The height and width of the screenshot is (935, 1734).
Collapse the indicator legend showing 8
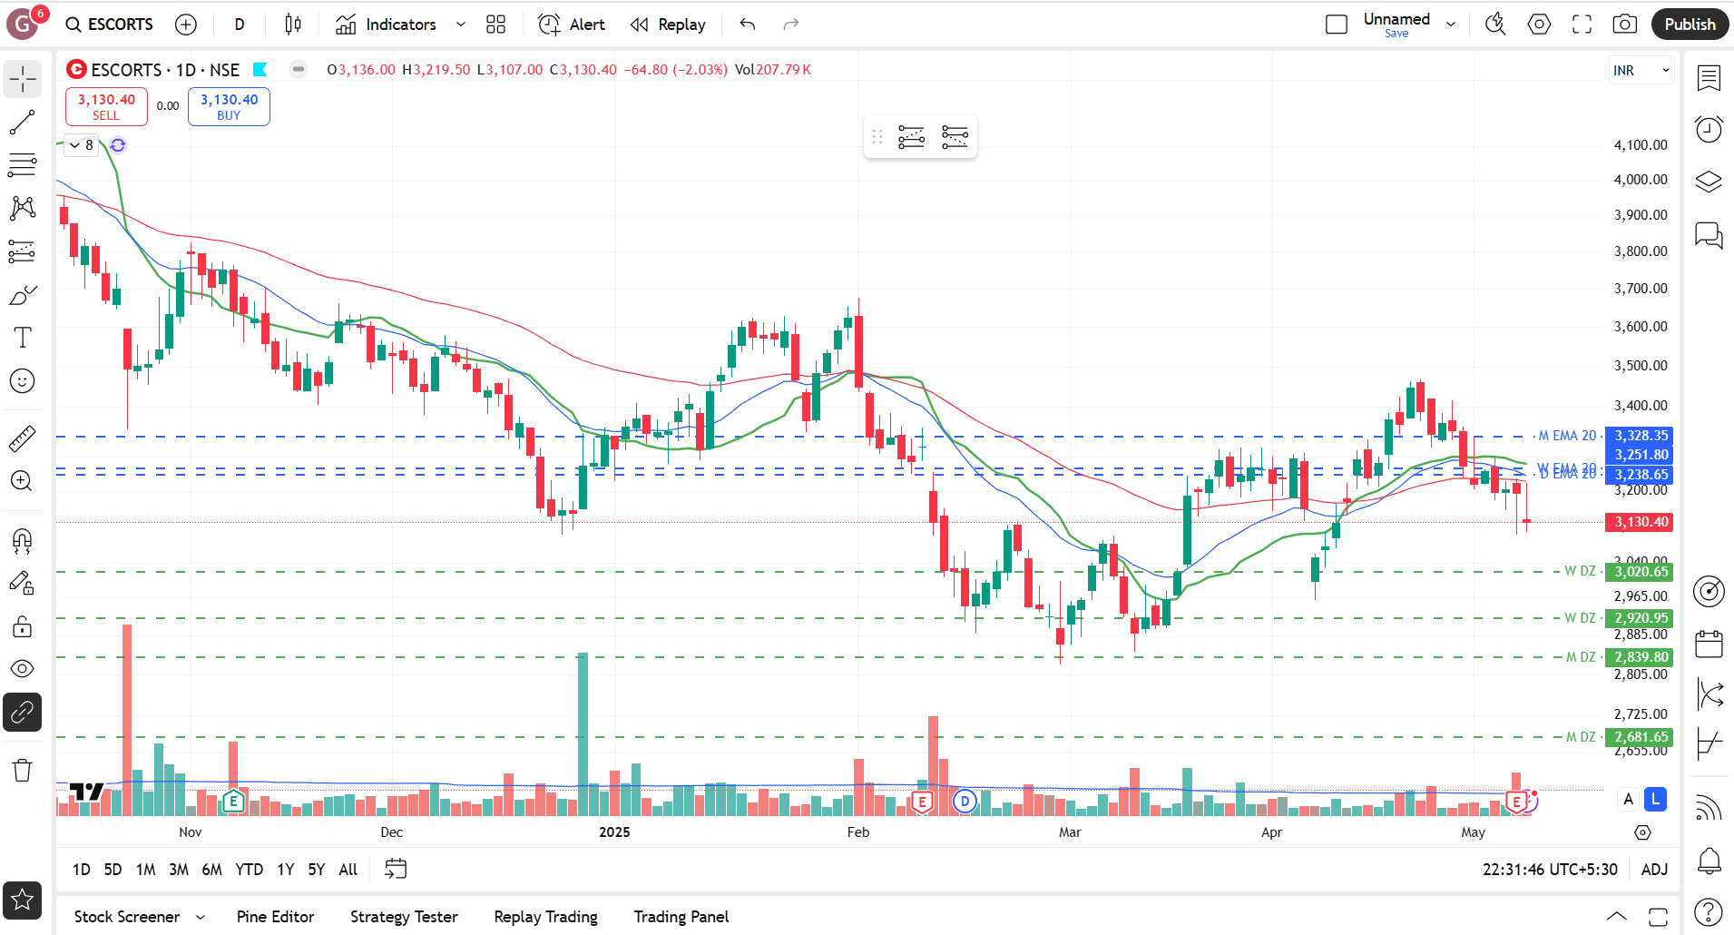82,145
